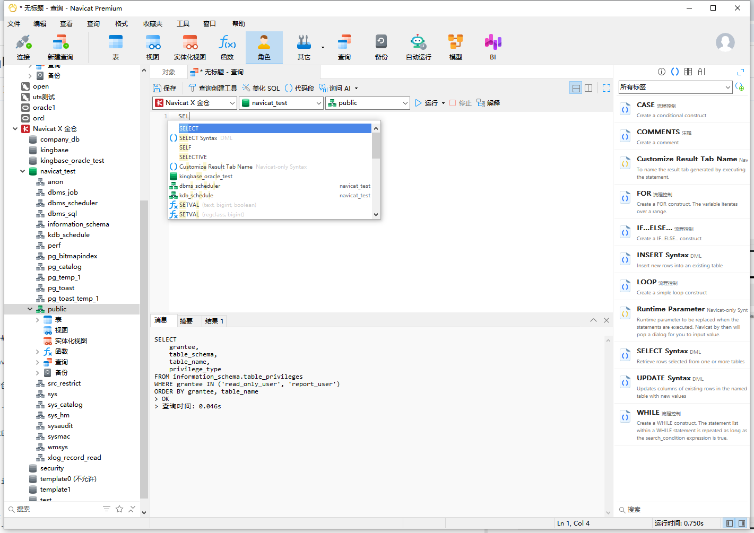Toggle the favorites star filter in navigation
754x533 pixels.
[x=119, y=509]
